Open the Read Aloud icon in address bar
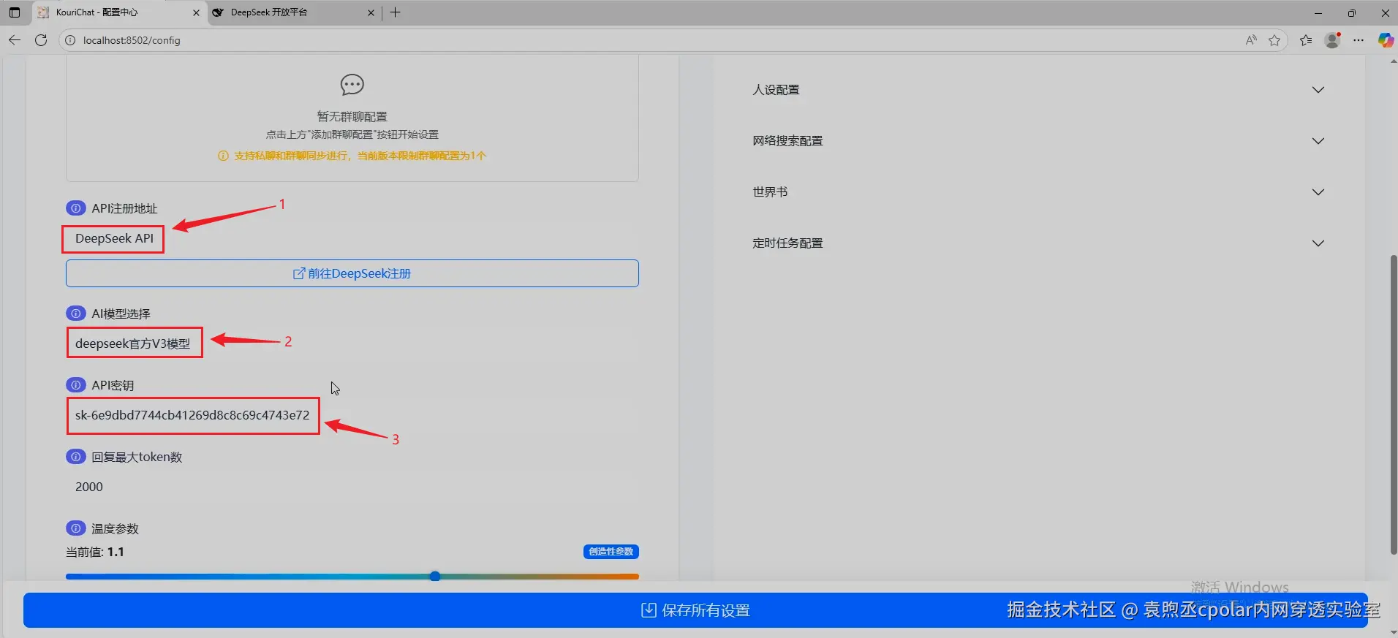Viewport: 1398px width, 638px height. (1251, 40)
